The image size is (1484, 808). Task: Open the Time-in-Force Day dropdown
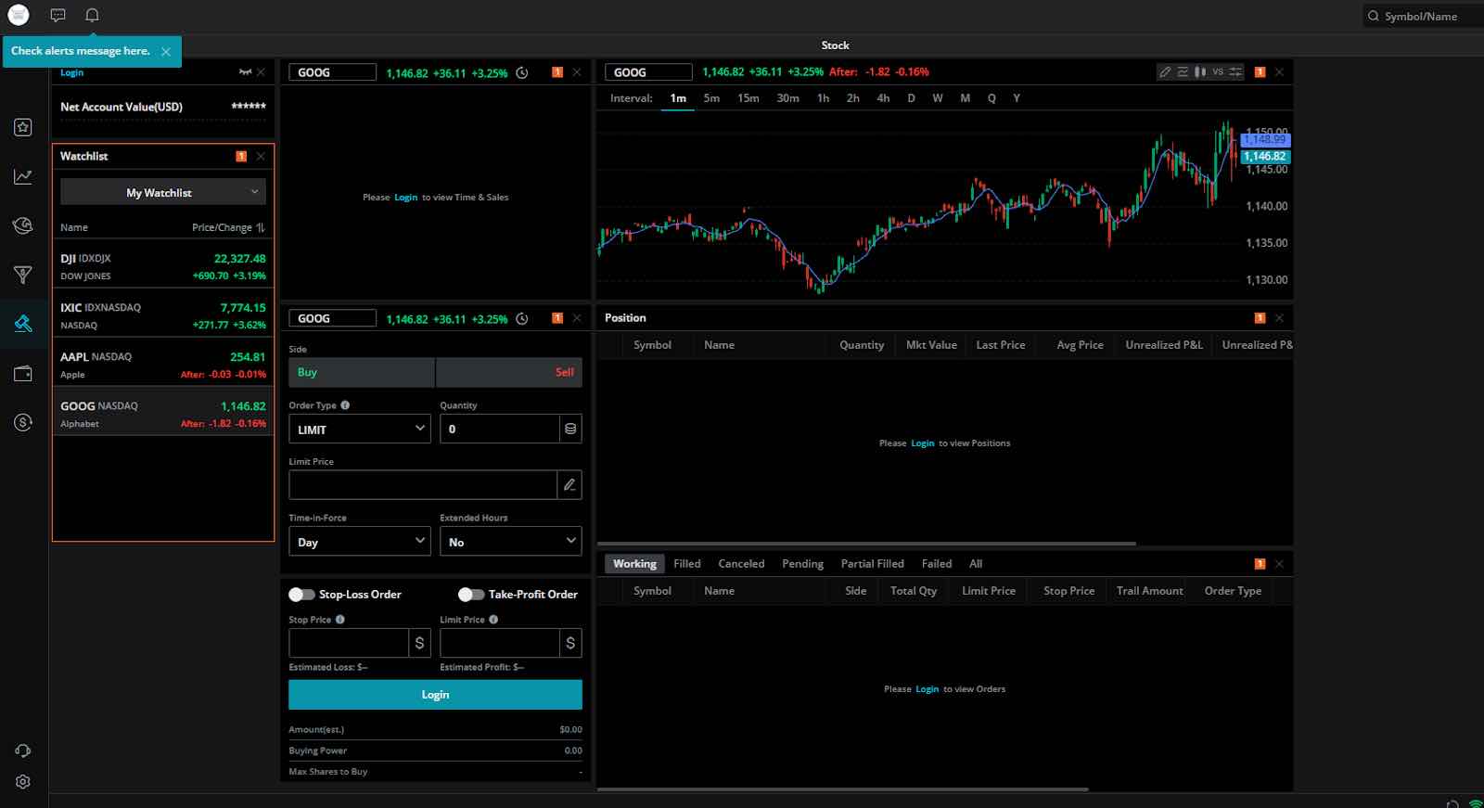tap(360, 542)
